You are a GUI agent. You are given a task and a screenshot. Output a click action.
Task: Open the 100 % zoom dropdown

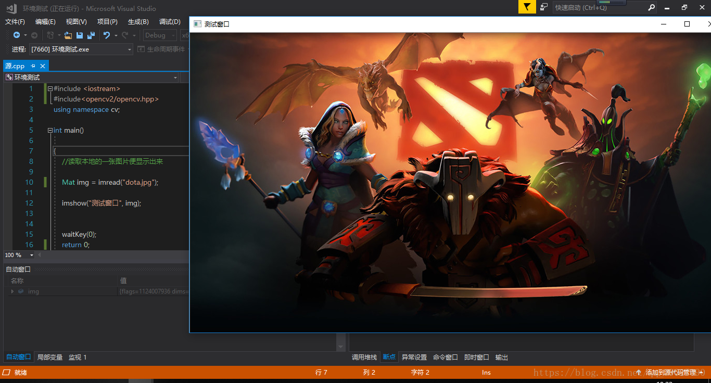[32, 255]
